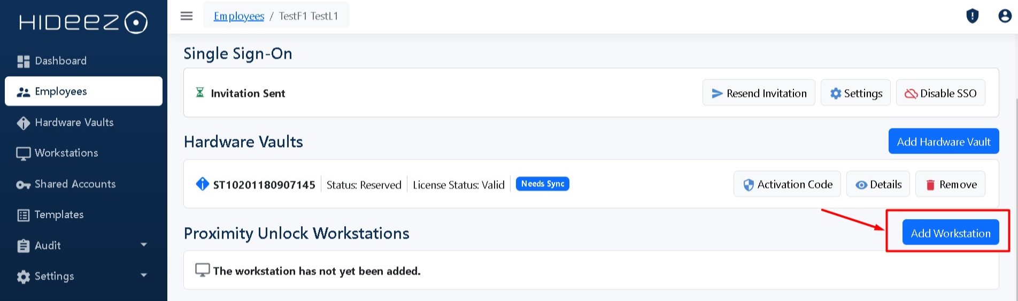Click the hourglass Invitation Sent icon
1018x301 pixels.
[200, 92]
